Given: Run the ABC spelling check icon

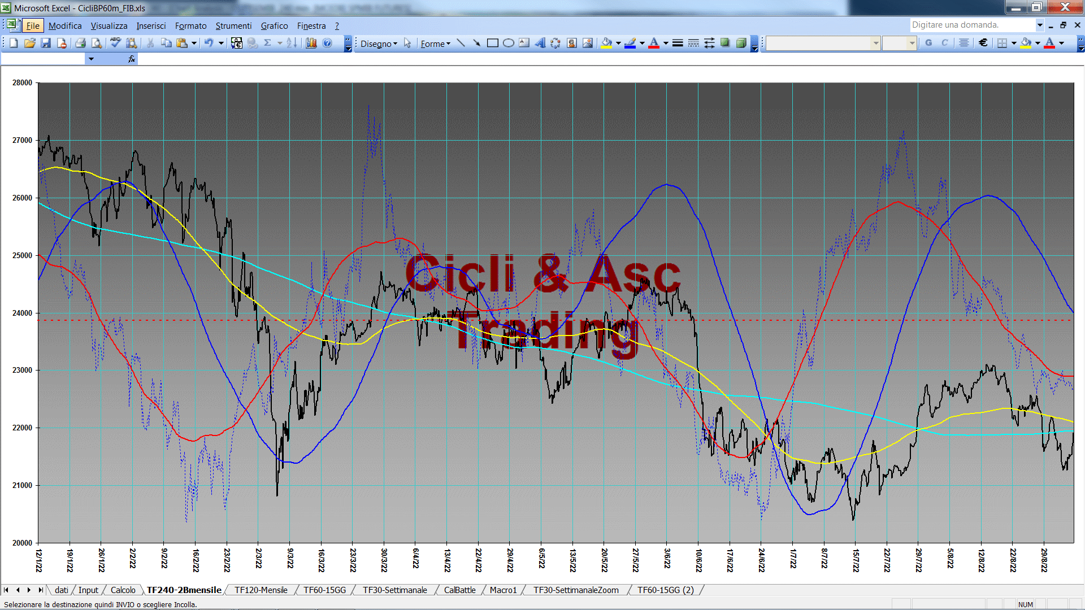Looking at the screenshot, I should (115, 43).
